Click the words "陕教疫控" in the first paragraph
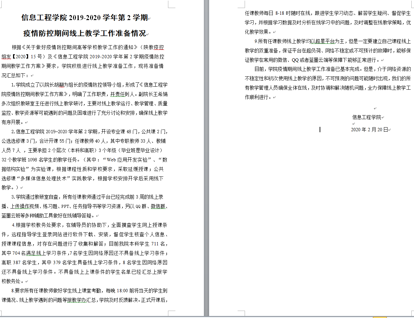 click(x=154, y=47)
